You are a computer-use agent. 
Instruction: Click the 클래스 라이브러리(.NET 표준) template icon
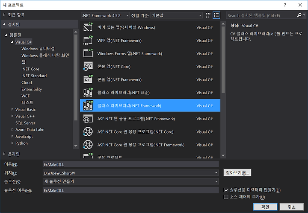point(88,92)
